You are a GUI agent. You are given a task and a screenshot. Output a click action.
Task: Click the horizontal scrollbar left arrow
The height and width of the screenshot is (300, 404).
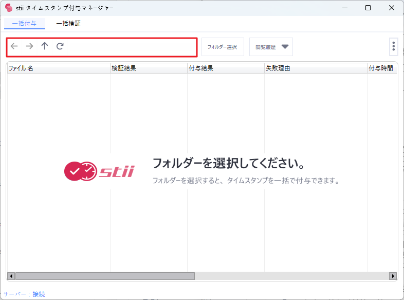pyautogui.click(x=11, y=276)
